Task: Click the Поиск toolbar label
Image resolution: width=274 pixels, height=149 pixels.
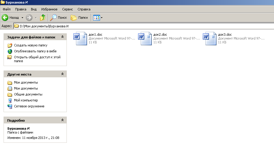Action: (x=62, y=18)
